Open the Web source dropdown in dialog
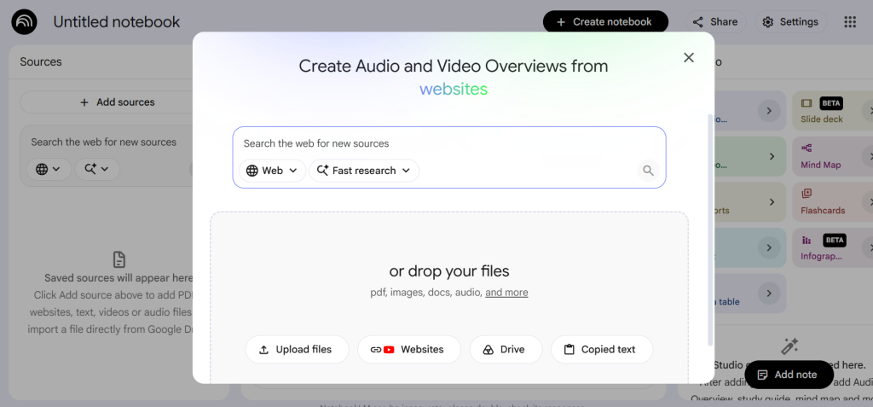The height and width of the screenshot is (407, 873). coord(272,171)
